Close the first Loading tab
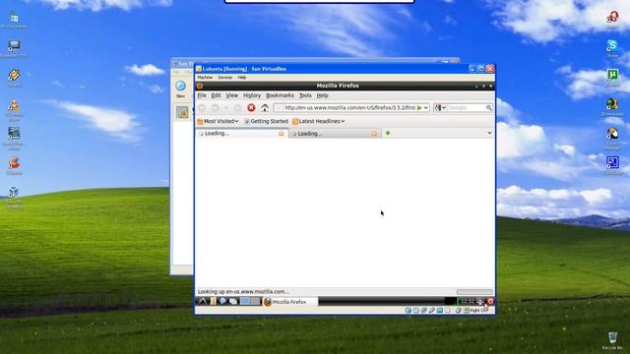 (x=282, y=134)
